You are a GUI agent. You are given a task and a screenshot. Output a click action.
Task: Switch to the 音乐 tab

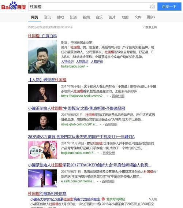(x=99, y=17)
